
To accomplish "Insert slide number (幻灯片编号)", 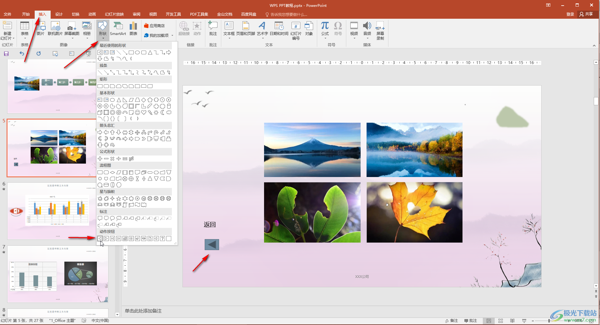I will pyautogui.click(x=296, y=31).
